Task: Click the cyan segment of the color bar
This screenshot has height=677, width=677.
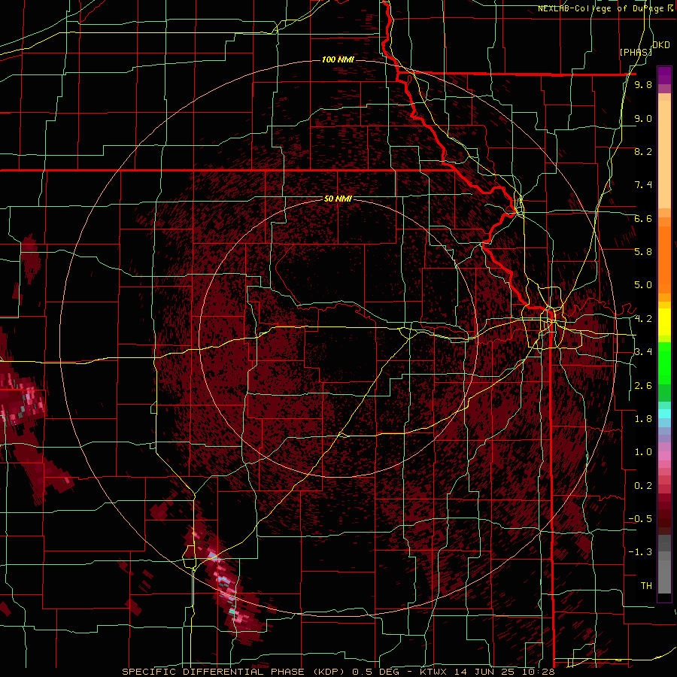Action: tap(664, 414)
